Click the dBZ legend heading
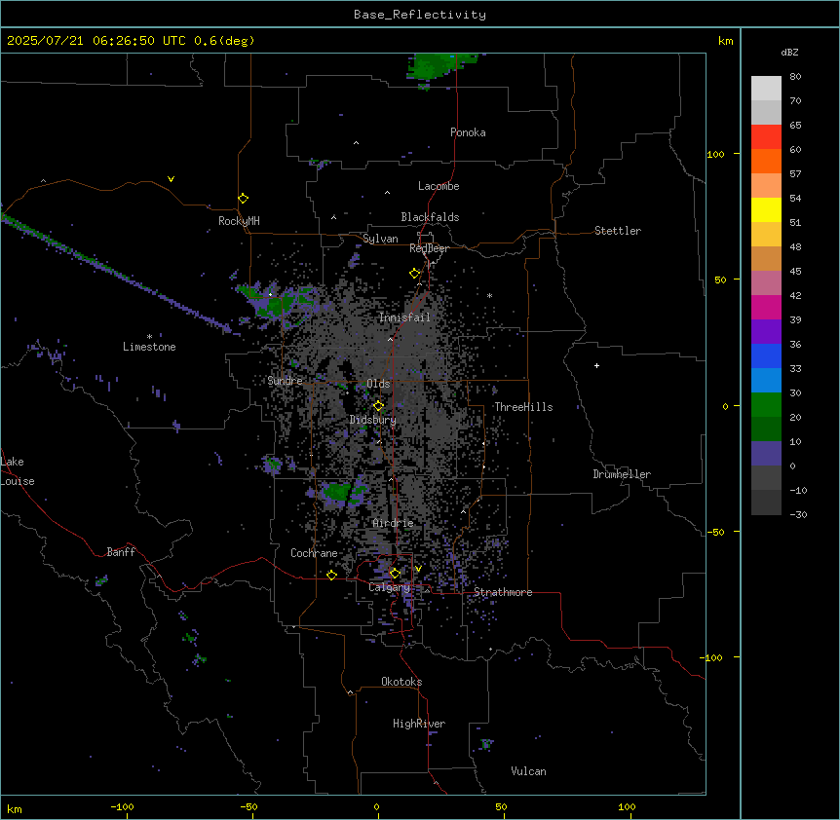 [789, 52]
